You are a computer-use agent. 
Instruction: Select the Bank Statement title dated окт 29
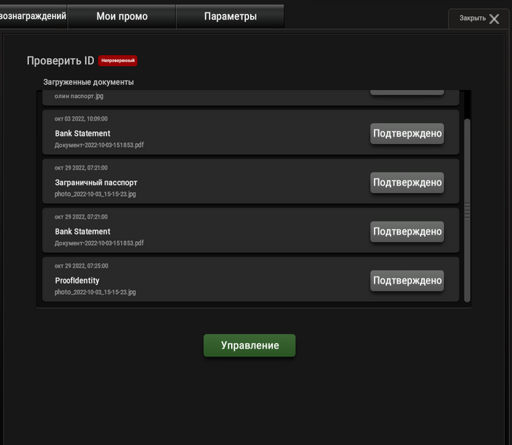[x=83, y=232]
